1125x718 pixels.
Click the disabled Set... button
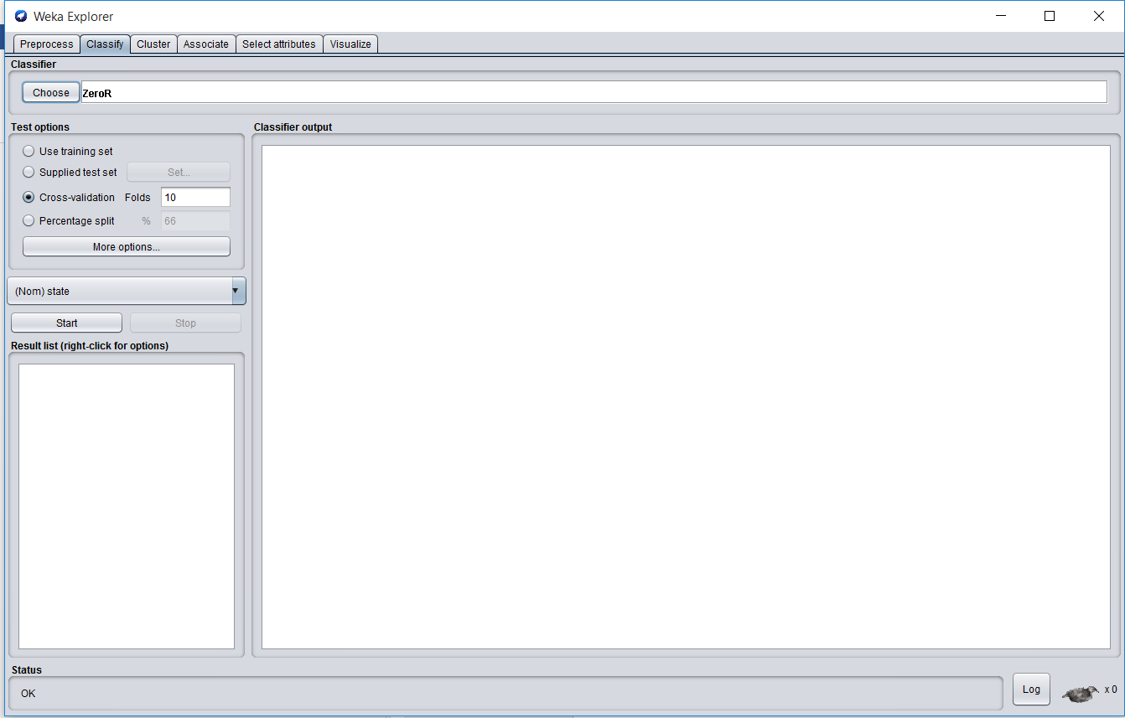click(179, 173)
